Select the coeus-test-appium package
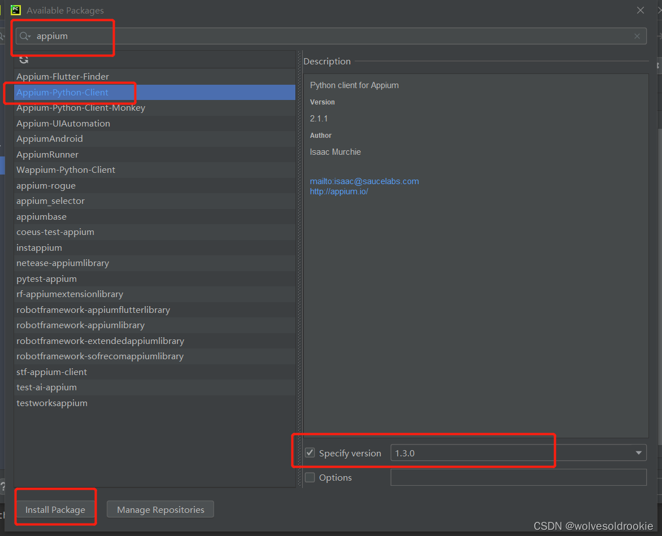Viewport: 662px width, 536px height. pyautogui.click(x=155, y=232)
